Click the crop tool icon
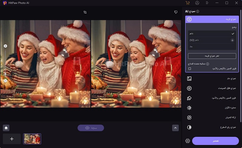Viewport: 242px width, 148px height. 85,12
